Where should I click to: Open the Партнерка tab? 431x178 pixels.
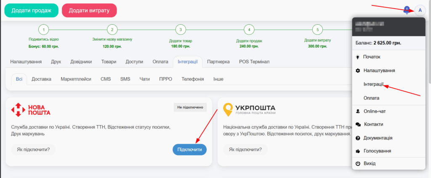click(x=218, y=62)
